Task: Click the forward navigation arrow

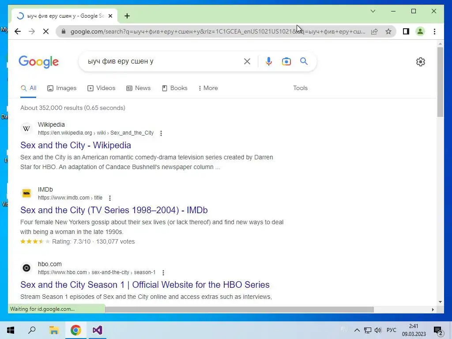Action: tap(32, 31)
